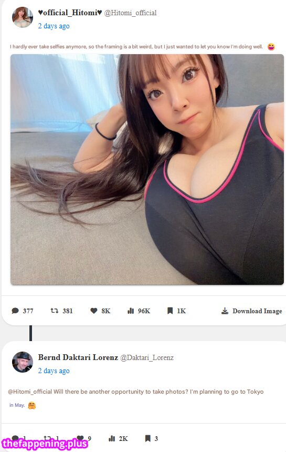Like the post with the 8K heart icon

[x=94, y=311]
